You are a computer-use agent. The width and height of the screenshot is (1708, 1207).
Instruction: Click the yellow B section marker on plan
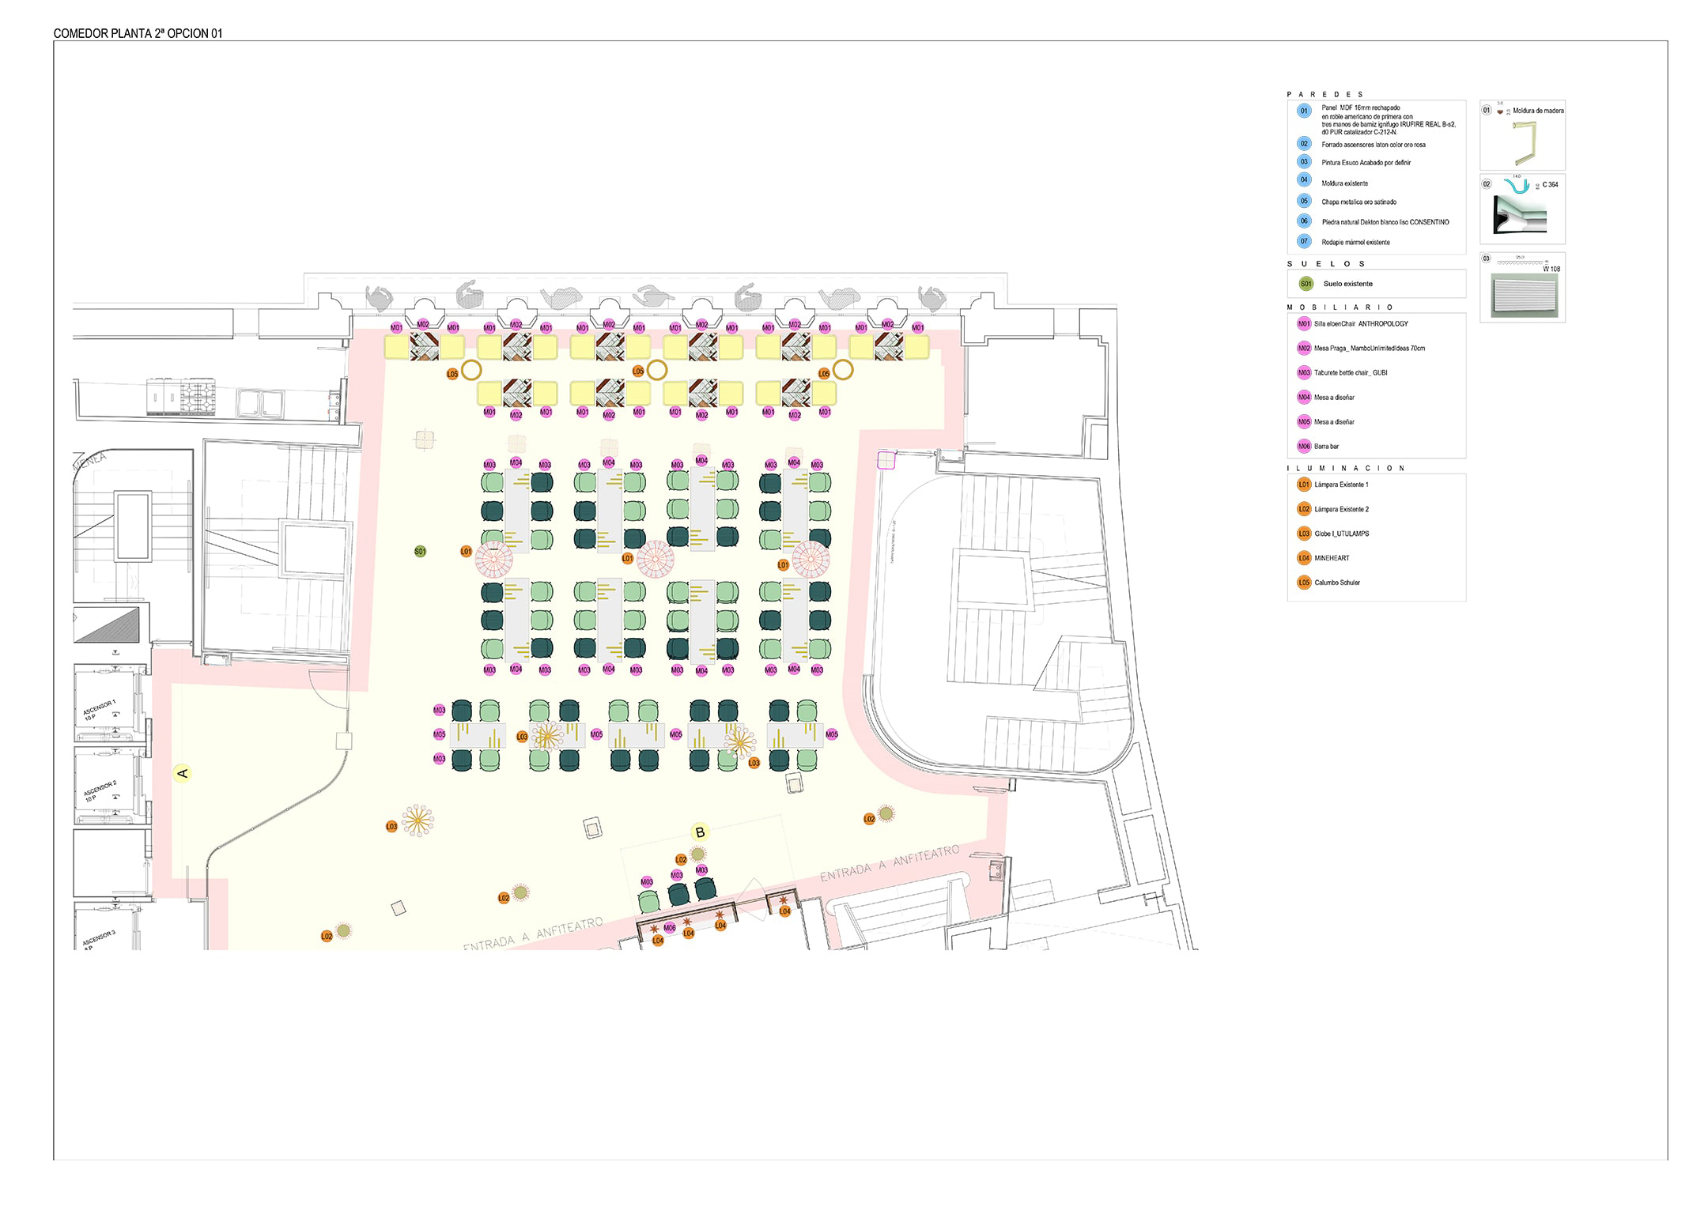(x=700, y=832)
